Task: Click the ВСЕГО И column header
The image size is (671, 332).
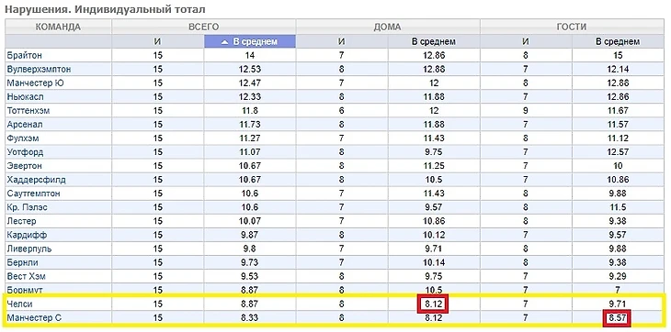Action: [x=157, y=42]
